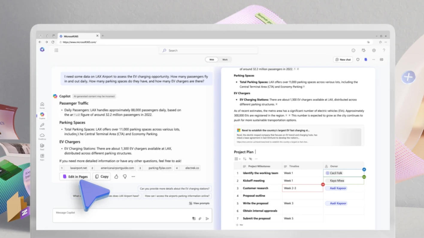Sort the Project Plan table

(245, 159)
